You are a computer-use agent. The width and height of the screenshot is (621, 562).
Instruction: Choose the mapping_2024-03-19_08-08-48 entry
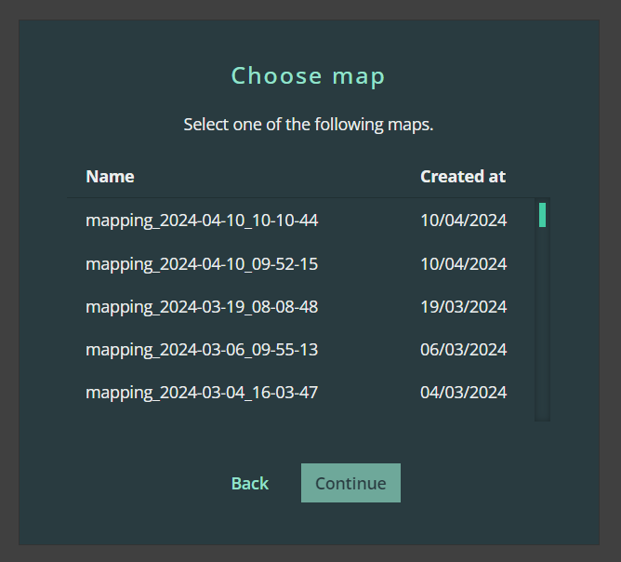point(202,307)
